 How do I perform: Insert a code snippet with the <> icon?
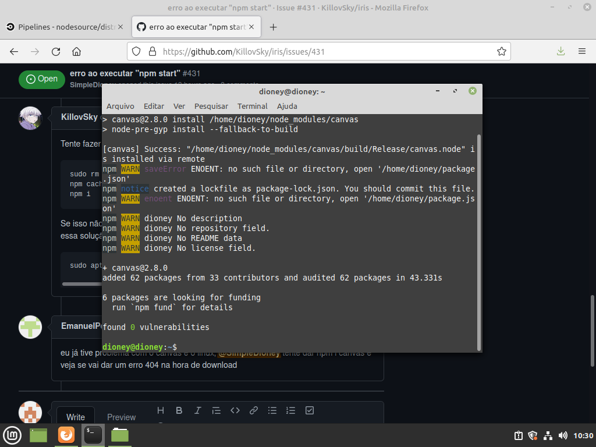(x=235, y=410)
